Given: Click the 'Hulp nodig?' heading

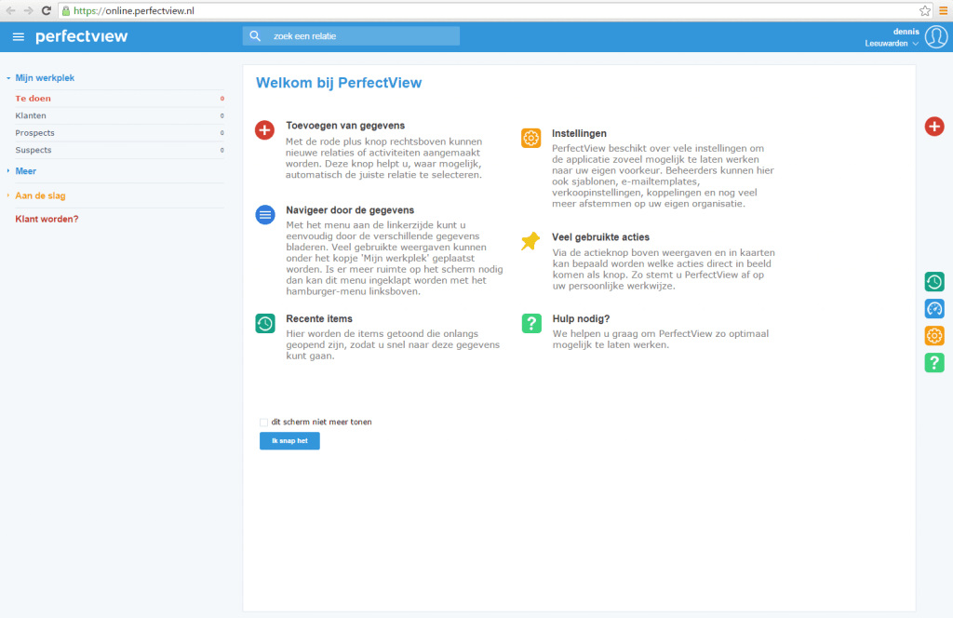Looking at the screenshot, I should pyautogui.click(x=581, y=319).
